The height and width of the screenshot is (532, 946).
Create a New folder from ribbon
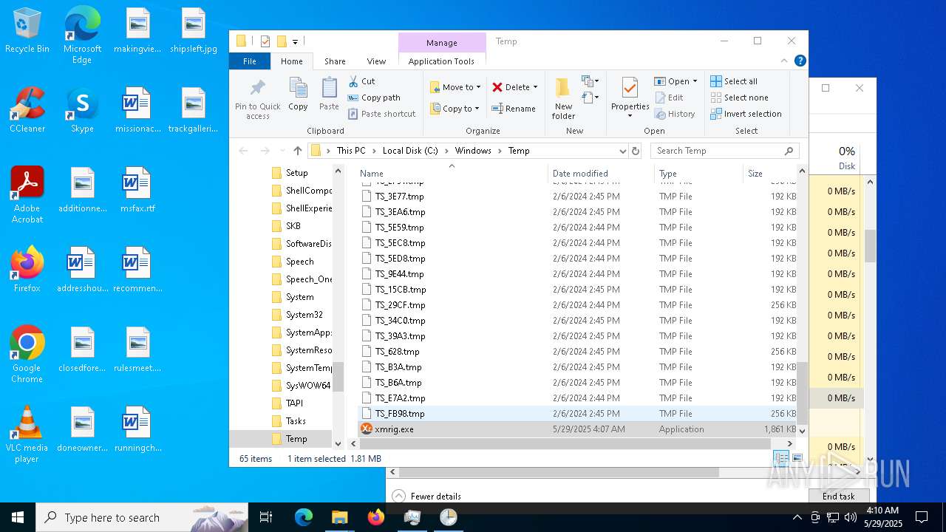coord(563,98)
